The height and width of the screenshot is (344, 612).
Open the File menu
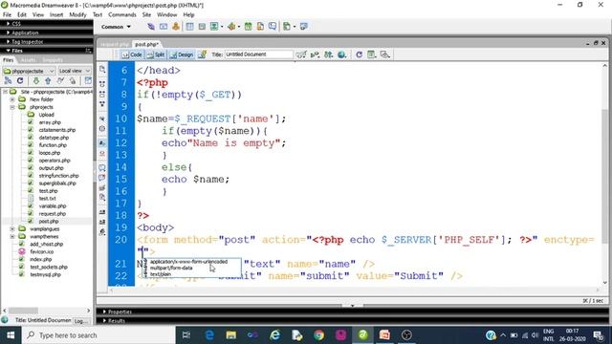pos(7,14)
